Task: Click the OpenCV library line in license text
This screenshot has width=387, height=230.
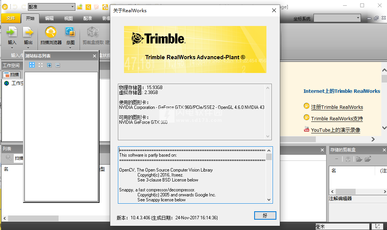Action: point(166,170)
